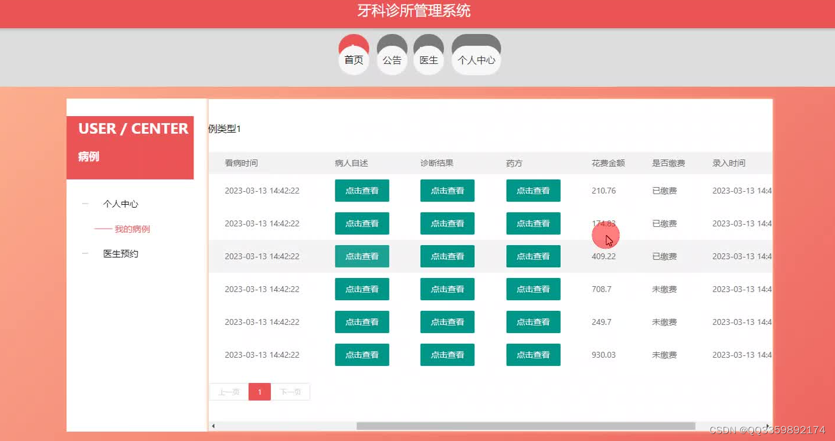View 病人自述 for the 409.22 row
Screen dimensions: 835x441
(x=362, y=256)
